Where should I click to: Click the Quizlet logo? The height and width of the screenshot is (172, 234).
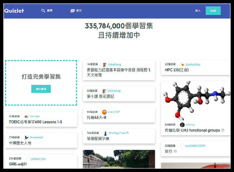coord(14,11)
